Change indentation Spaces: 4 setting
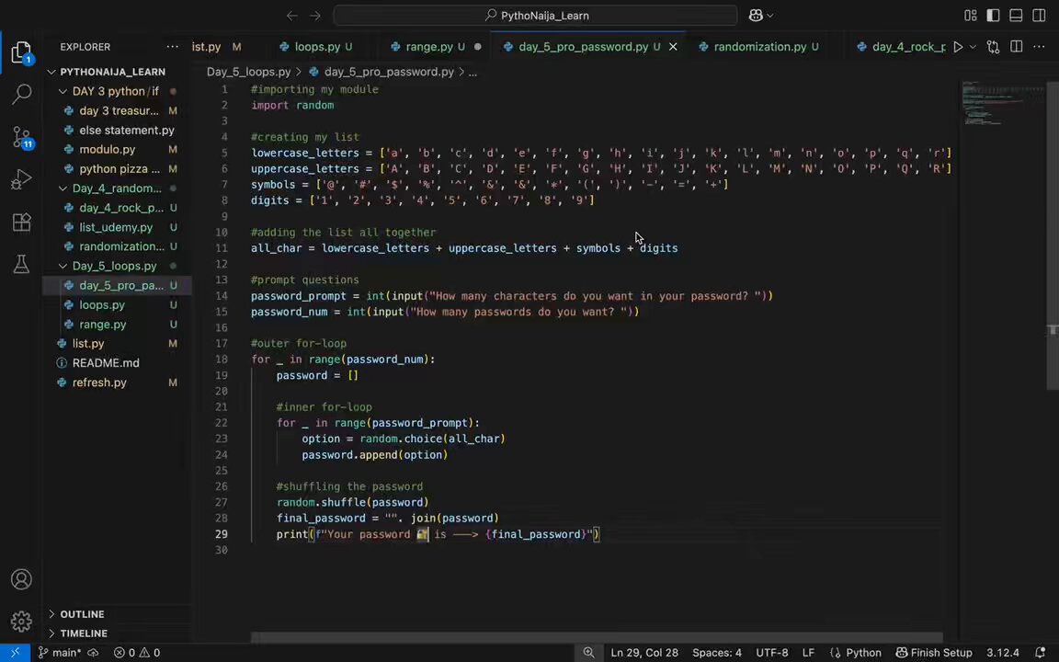The image size is (1059, 662). coord(717,653)
